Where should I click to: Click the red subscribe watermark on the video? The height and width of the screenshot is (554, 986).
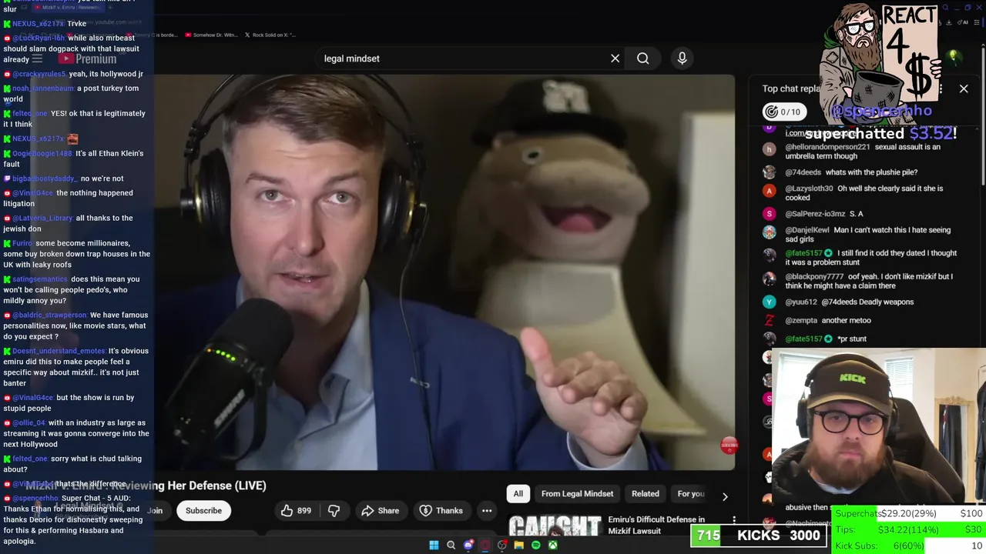click(729, 445)
